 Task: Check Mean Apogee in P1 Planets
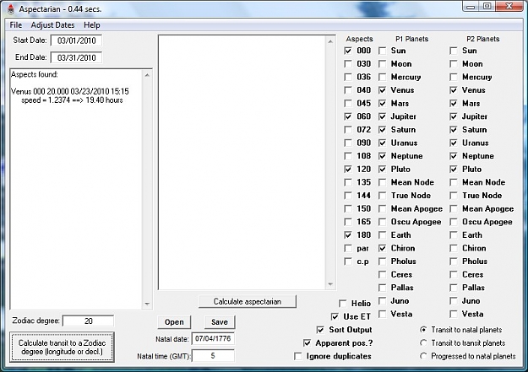(382, 209)
